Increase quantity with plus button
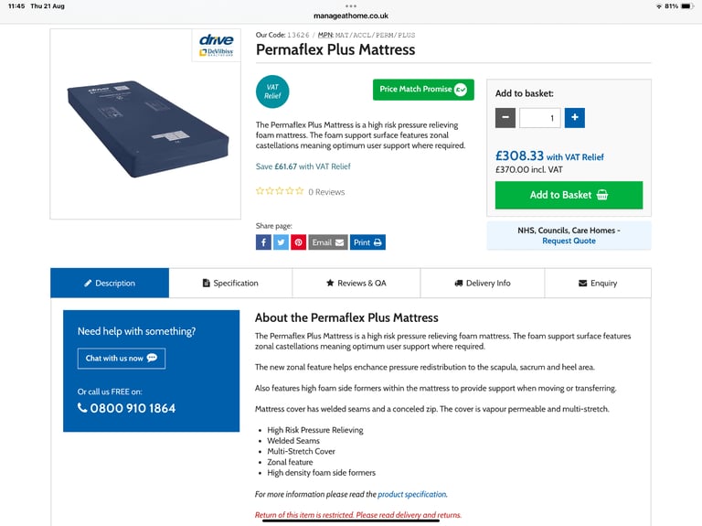The image size is (702, 526). pos(575,118)
